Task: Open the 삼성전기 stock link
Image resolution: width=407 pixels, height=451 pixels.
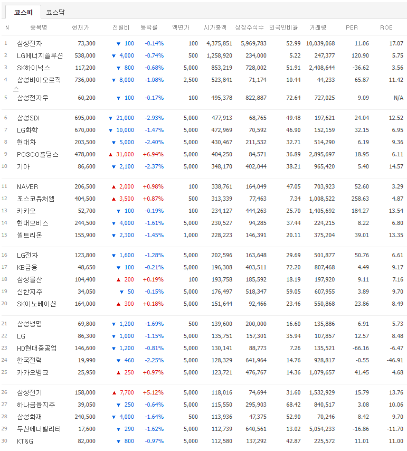Action: (x=30, y=392)
